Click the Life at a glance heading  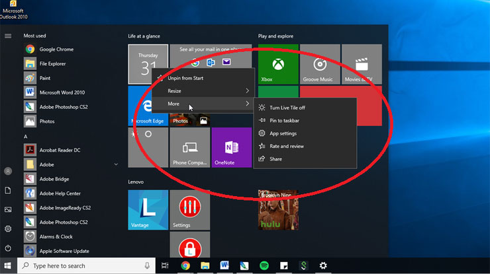pos(144,36)
